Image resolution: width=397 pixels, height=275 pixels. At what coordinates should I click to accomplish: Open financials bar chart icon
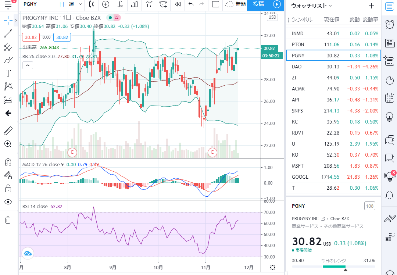tap(135, 4)
